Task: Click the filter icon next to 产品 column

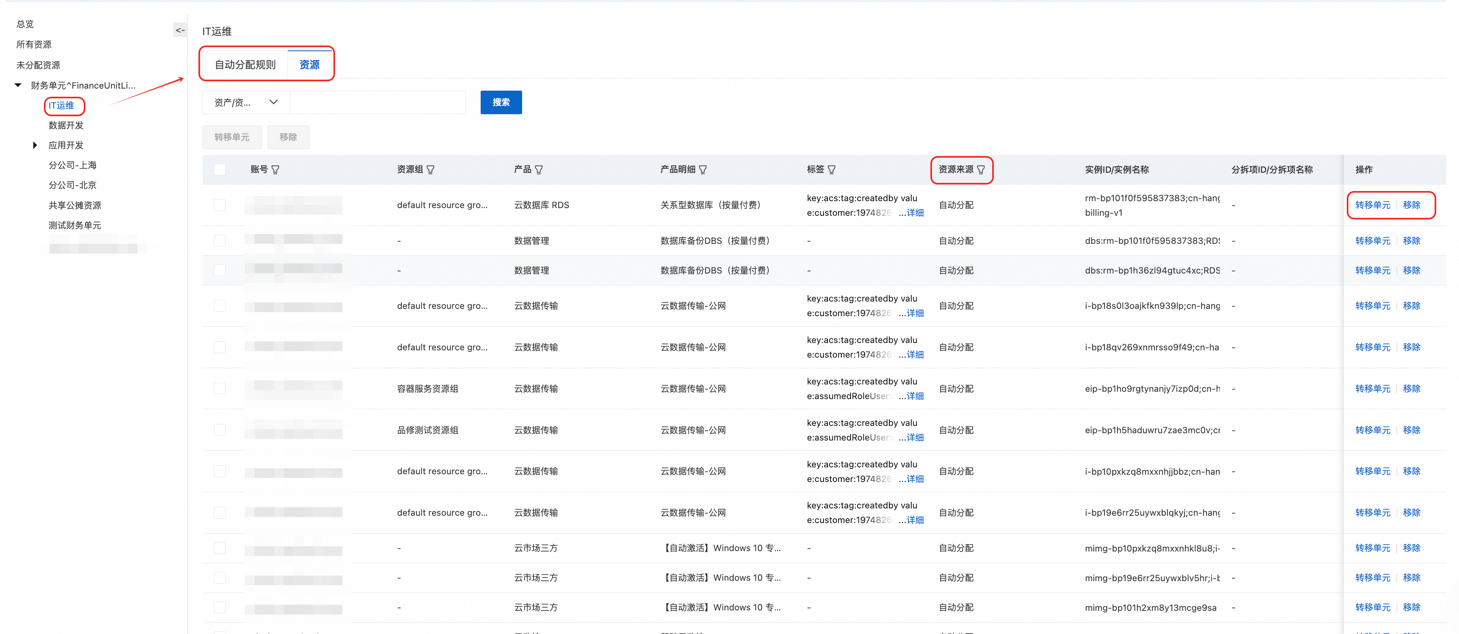Action: (x=539, y=170)
